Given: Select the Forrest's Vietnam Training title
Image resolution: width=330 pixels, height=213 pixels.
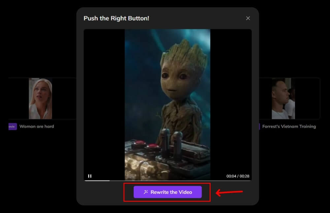Looking at the screenshot, I should pos(289,126).
